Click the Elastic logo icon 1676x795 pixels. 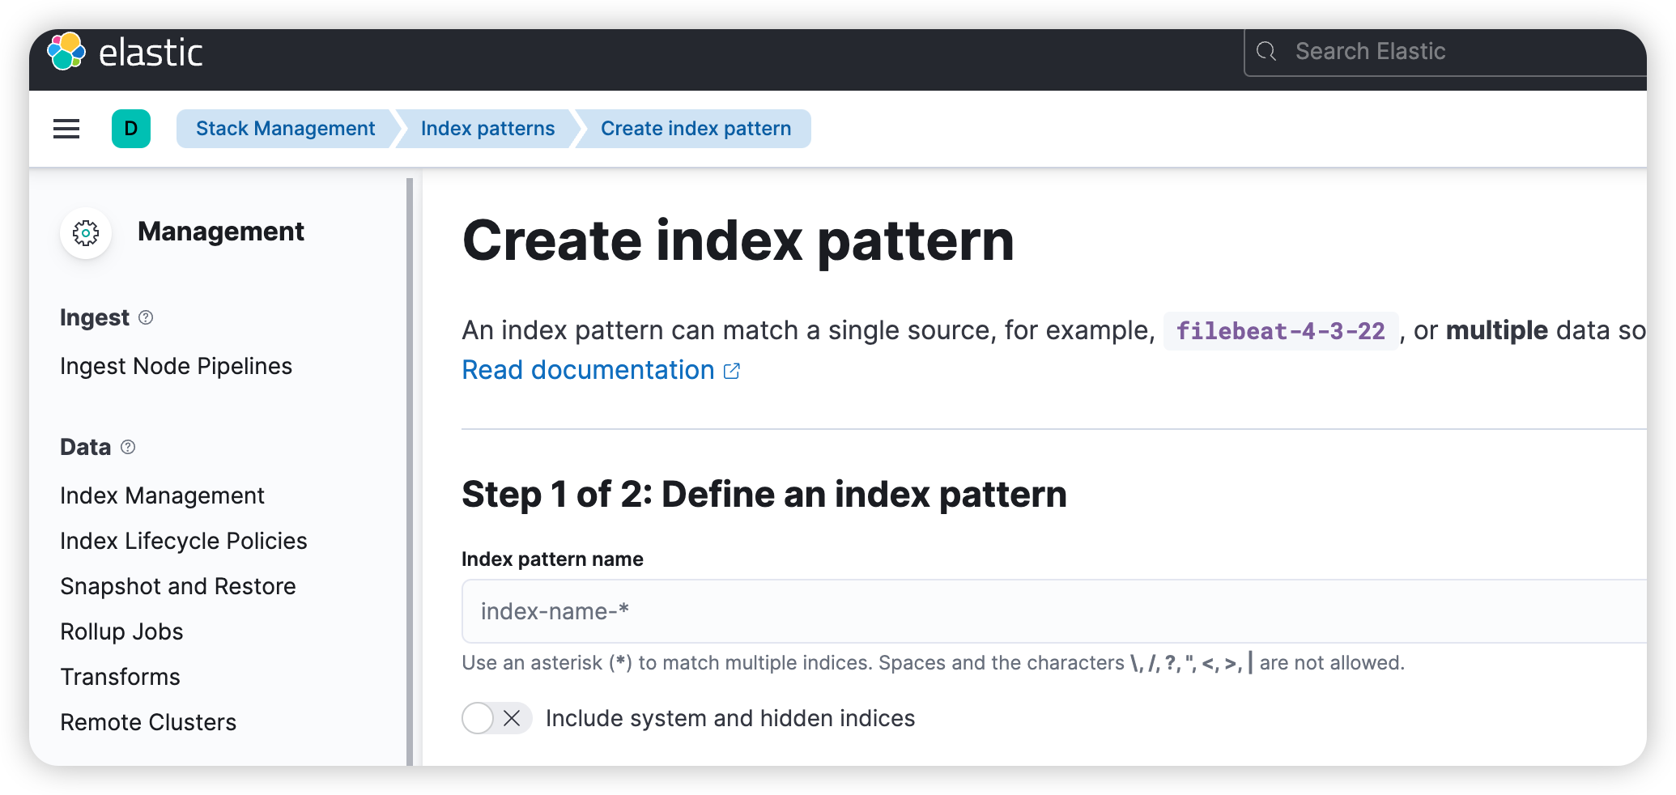pyautogui.click(x=66, y=52)
